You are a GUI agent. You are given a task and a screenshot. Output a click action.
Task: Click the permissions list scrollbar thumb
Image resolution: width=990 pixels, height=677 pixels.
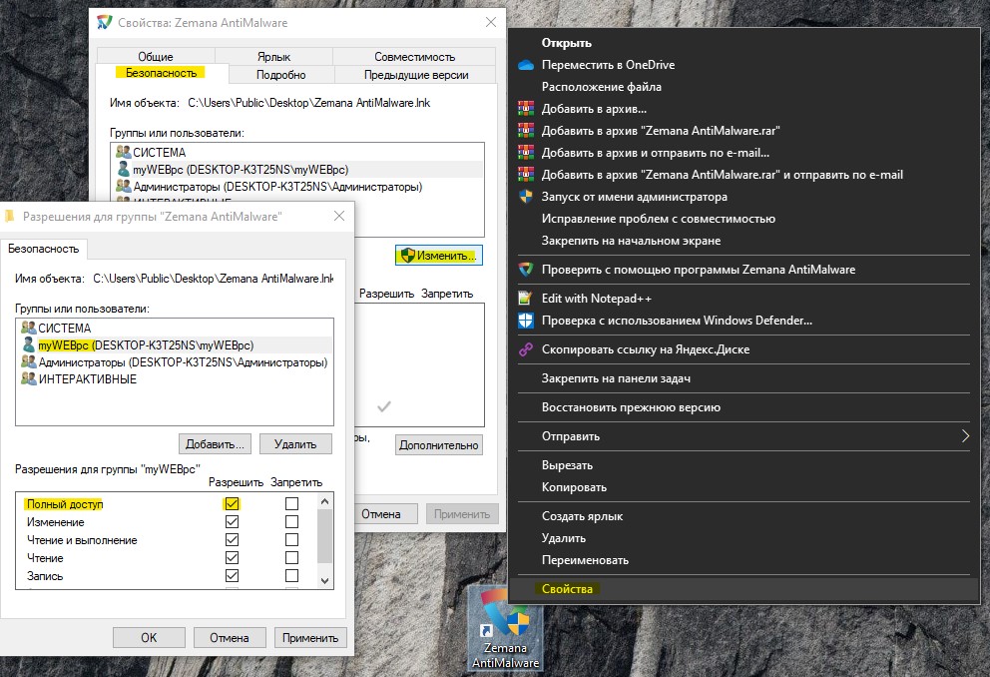[324, 535]
